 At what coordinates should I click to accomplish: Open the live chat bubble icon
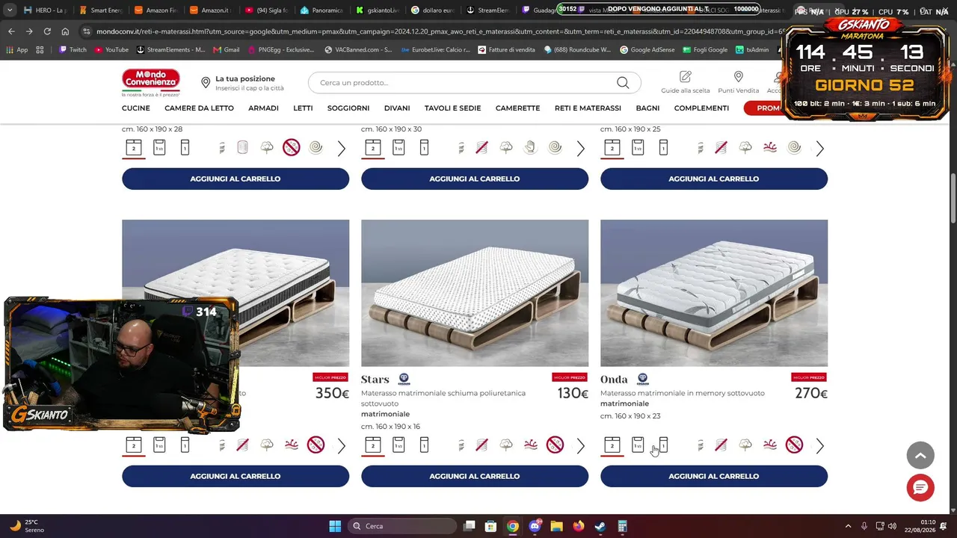(920, 488)
